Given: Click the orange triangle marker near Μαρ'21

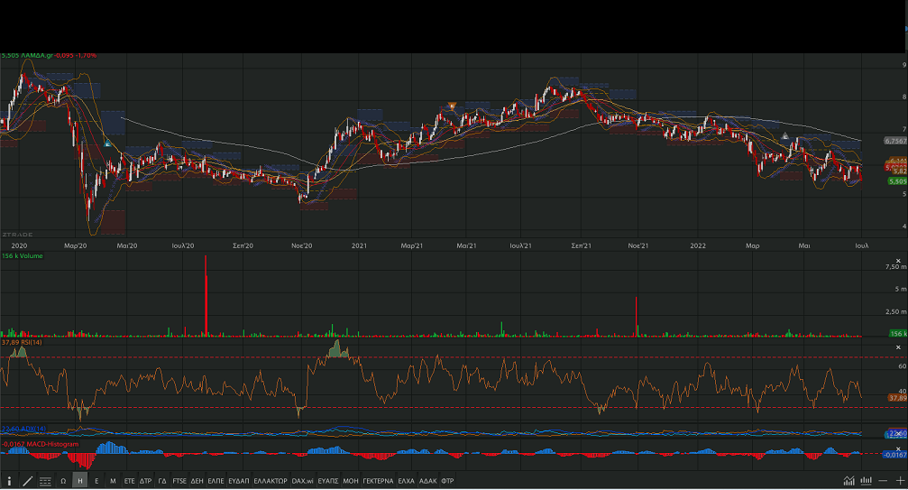Looking at the screenshot, I should pyautogui.click(x=452, y=106).
